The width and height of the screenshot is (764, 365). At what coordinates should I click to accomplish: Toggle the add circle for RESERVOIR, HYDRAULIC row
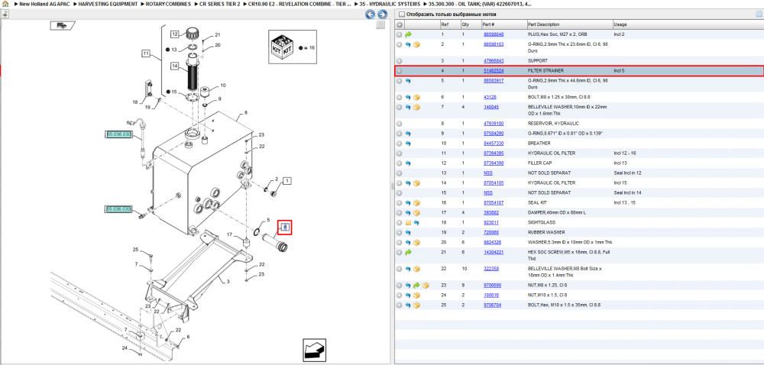click(x=399, y=124)
